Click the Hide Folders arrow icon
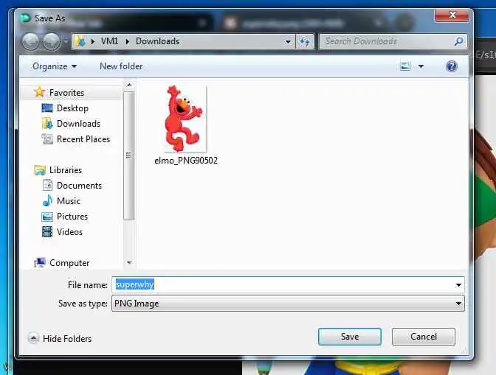Screen dimensions: 496x375 coord(33,338)
